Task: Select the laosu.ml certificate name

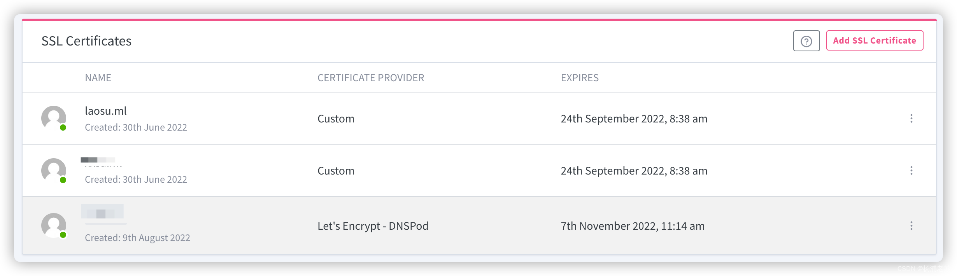Action: click(x=105, y=111)
